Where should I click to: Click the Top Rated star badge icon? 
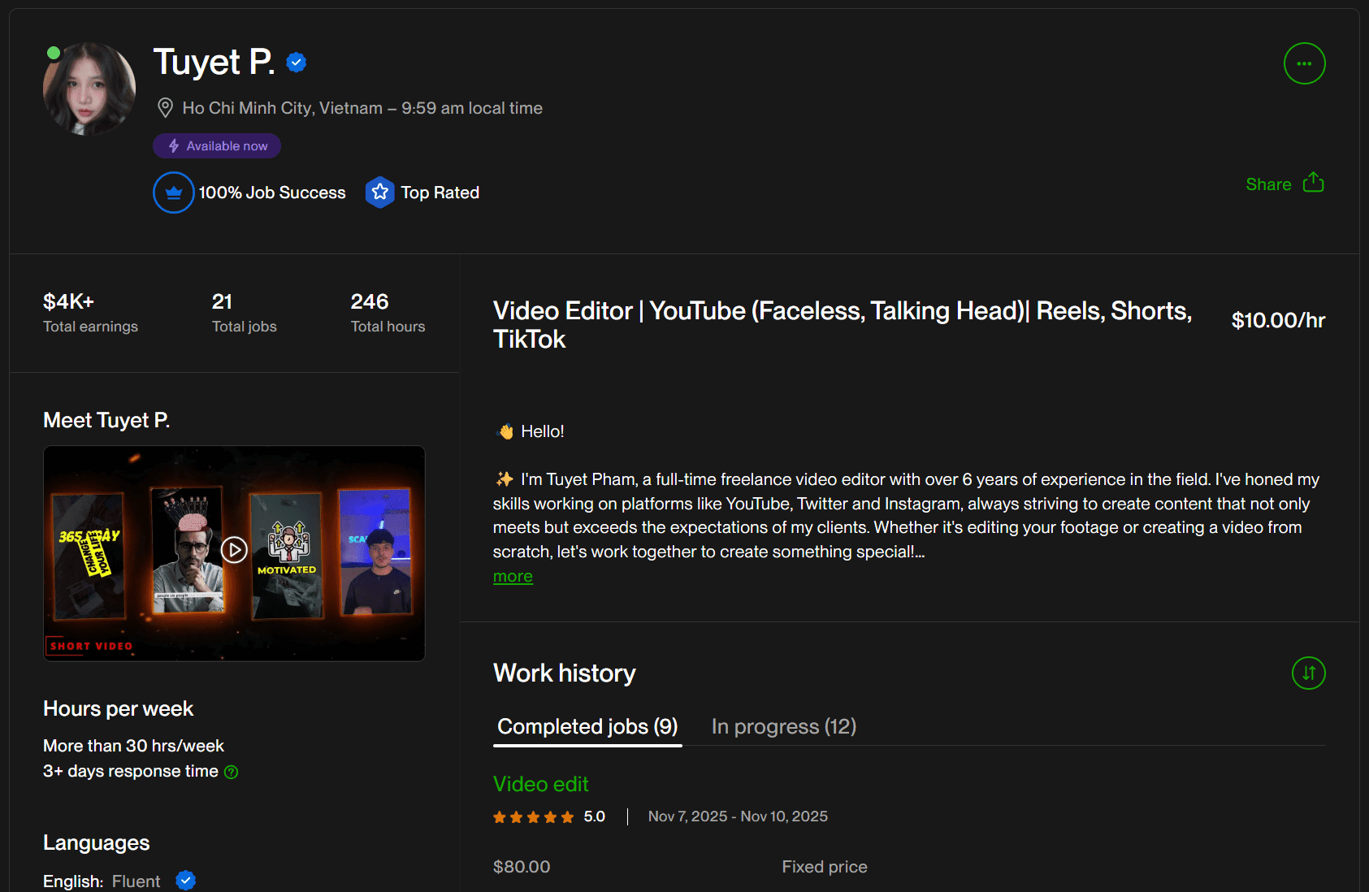(x=379, y=193)
